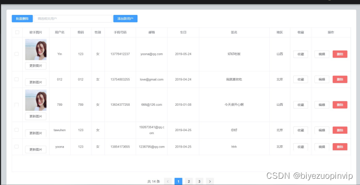
Task: Check the box for user Yin
Action: tap(16, 54)
